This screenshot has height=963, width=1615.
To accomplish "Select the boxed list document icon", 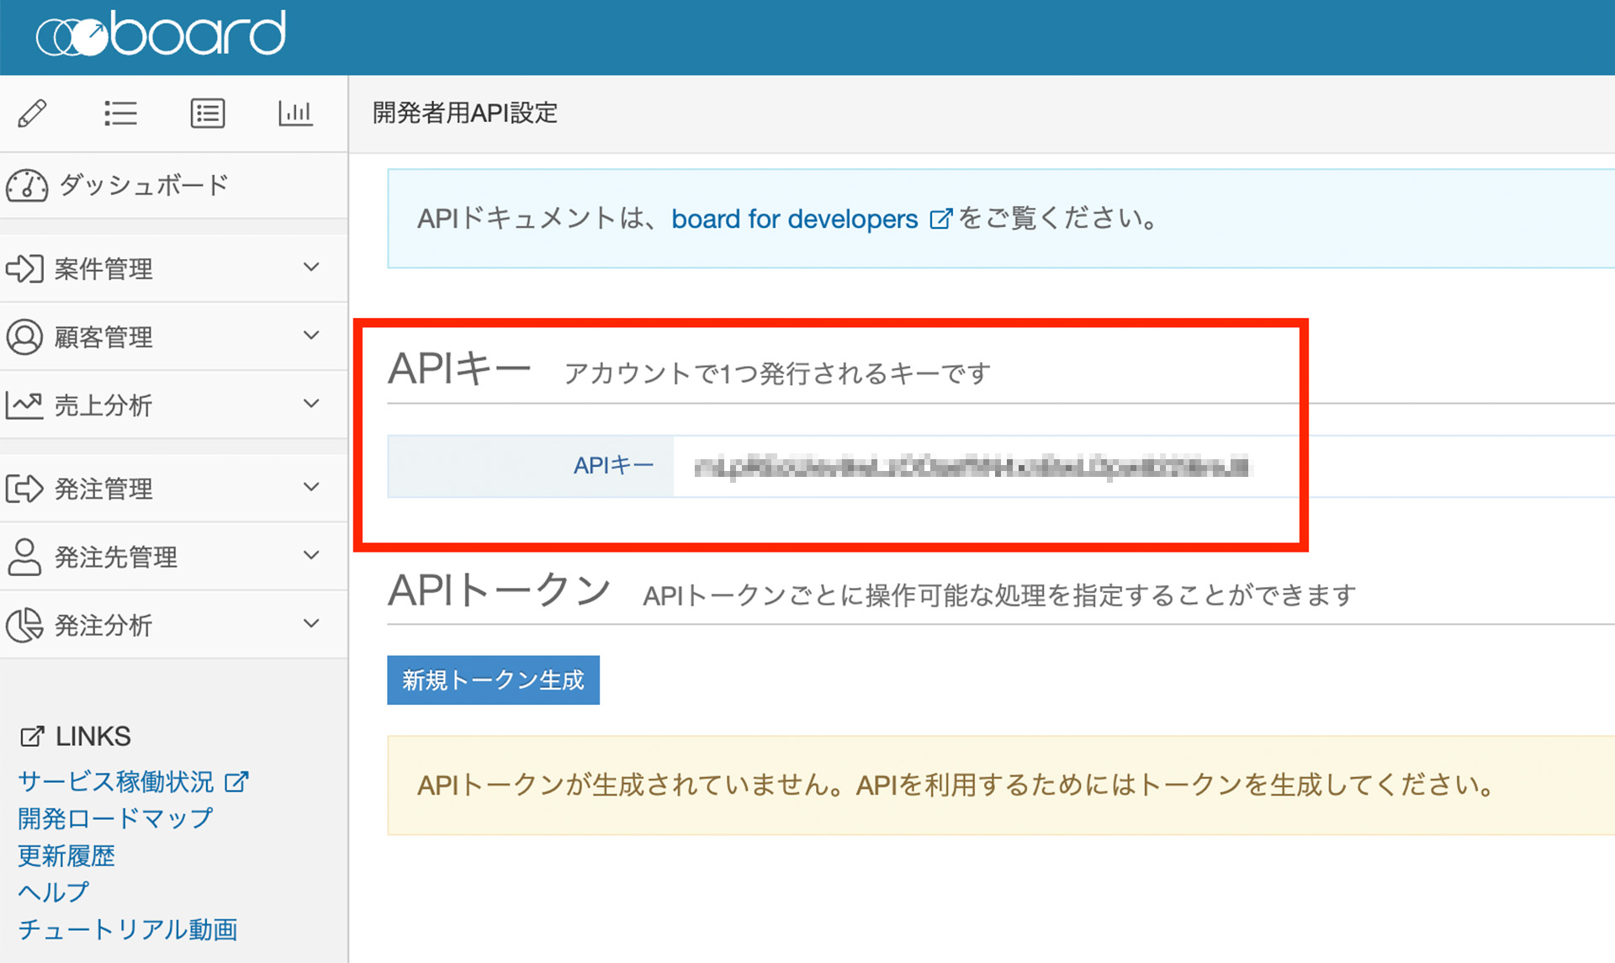I will coord(207,113).
